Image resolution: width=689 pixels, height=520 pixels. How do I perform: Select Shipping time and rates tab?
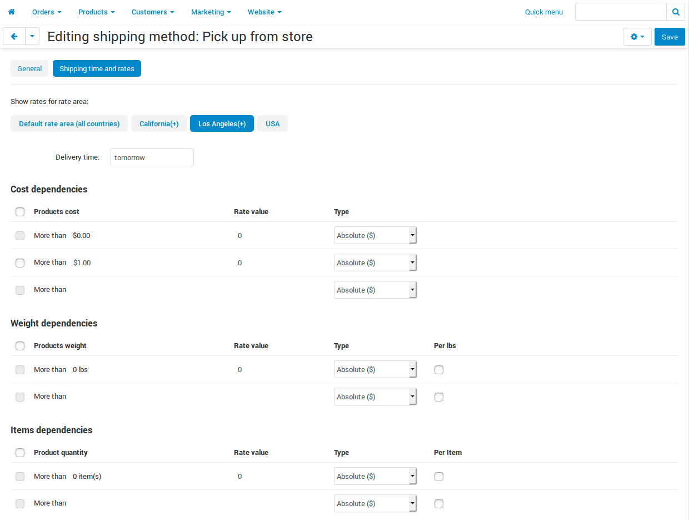click(x=97, y=68)
